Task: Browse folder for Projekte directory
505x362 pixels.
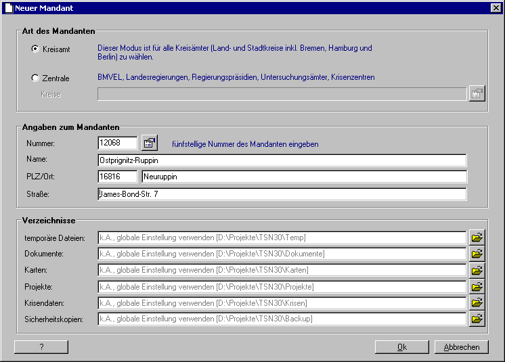Action: (477, 287)
